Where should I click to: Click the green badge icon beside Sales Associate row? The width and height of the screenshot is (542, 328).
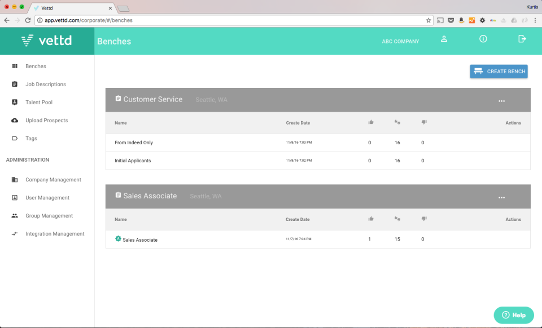118,238
